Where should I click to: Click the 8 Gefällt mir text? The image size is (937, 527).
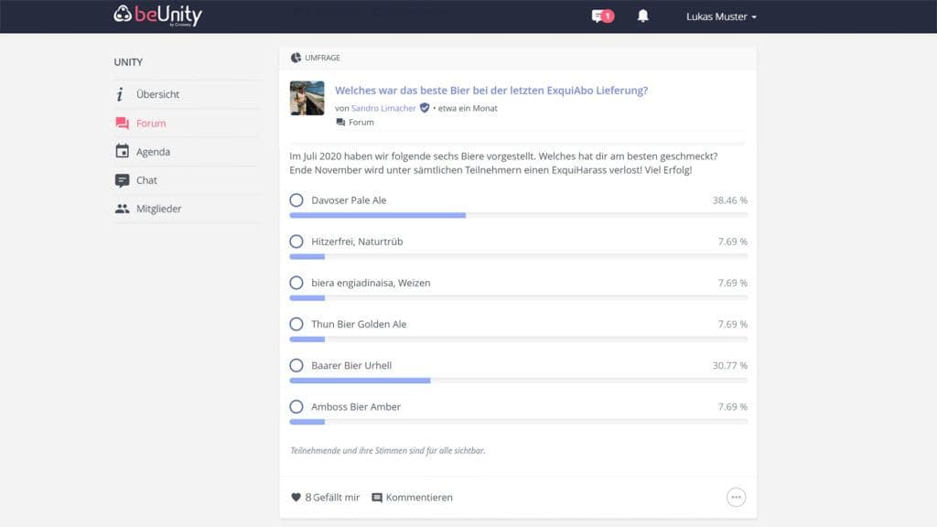click(332, 497)
